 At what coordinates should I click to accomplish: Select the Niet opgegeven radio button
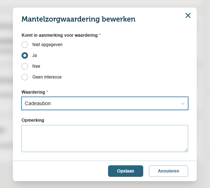tap(25, 45)
